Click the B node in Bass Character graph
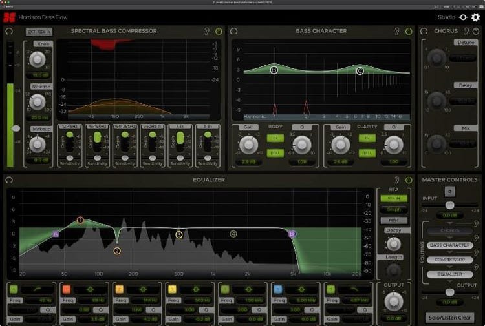The image size is (485, 326). pos(274,70)
